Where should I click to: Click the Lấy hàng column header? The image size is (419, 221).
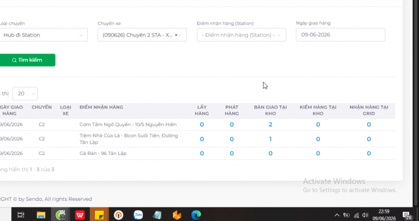click(x=202, y=110)
